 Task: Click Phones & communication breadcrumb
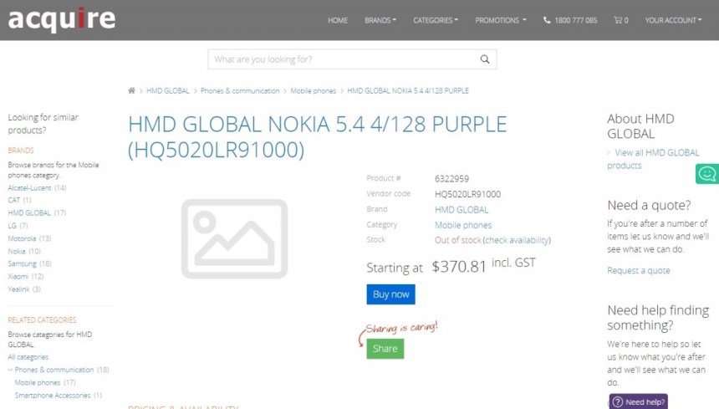[x=240, y=91]
